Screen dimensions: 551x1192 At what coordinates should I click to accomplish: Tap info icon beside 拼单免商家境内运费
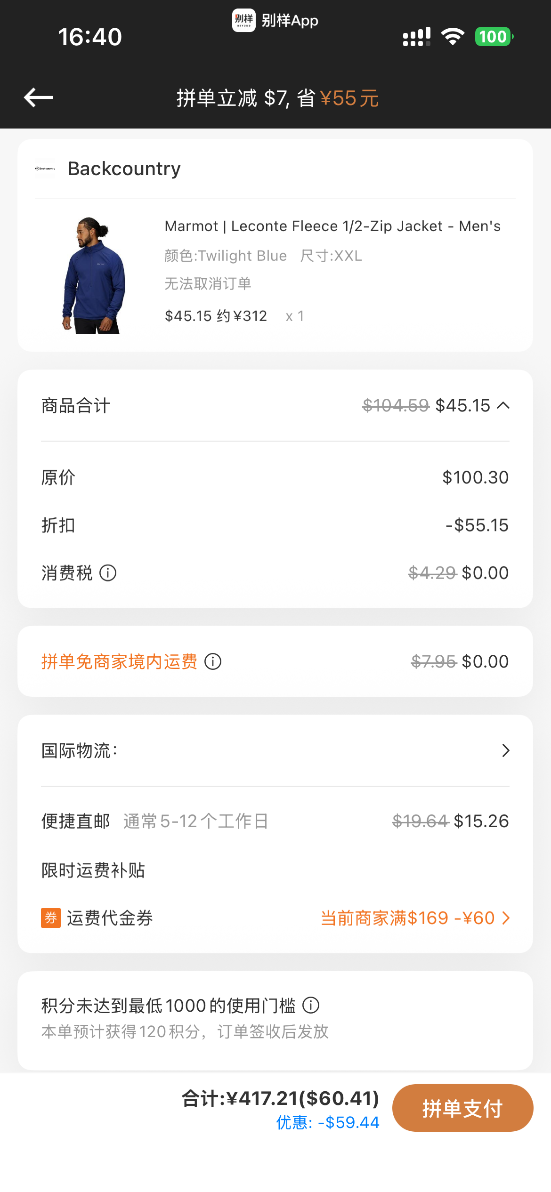[213, 661]
